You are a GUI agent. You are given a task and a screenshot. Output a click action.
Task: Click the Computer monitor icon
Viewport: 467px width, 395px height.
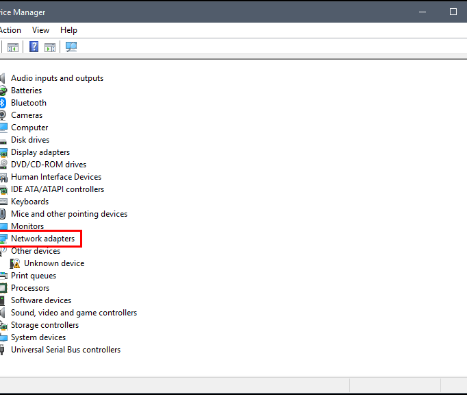tap(3, 128)
